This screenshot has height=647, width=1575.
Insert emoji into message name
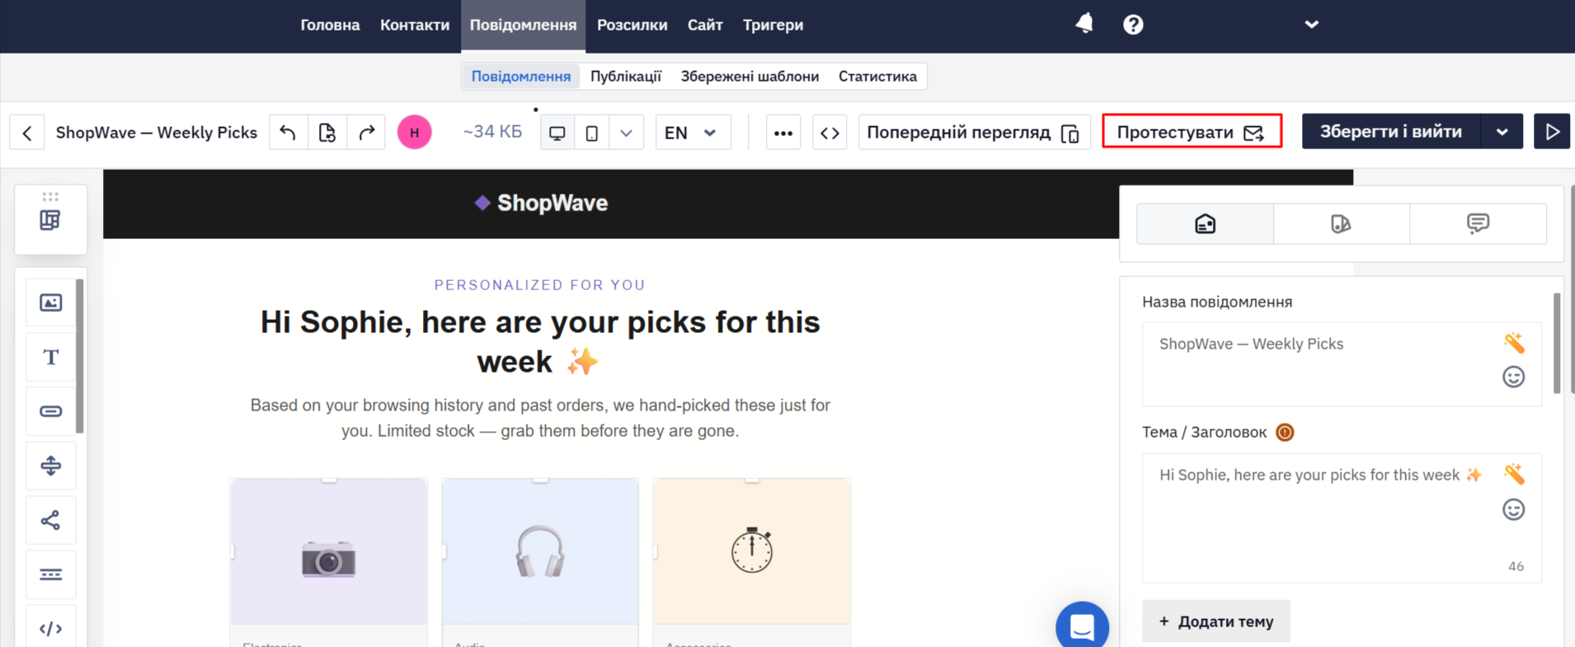[1514, 377]
